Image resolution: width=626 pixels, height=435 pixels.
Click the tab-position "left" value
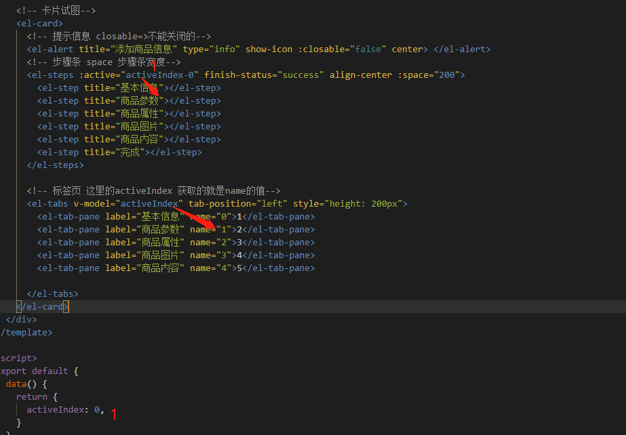(x=272, y=204)
